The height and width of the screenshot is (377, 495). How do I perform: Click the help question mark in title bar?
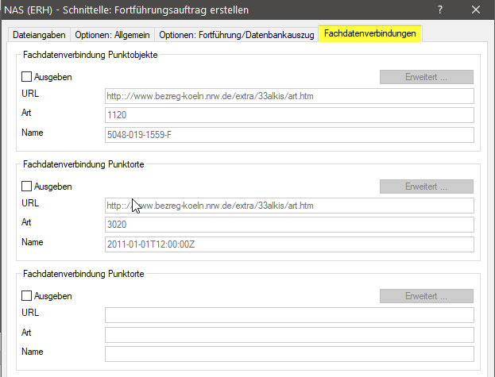pos(439,10)
